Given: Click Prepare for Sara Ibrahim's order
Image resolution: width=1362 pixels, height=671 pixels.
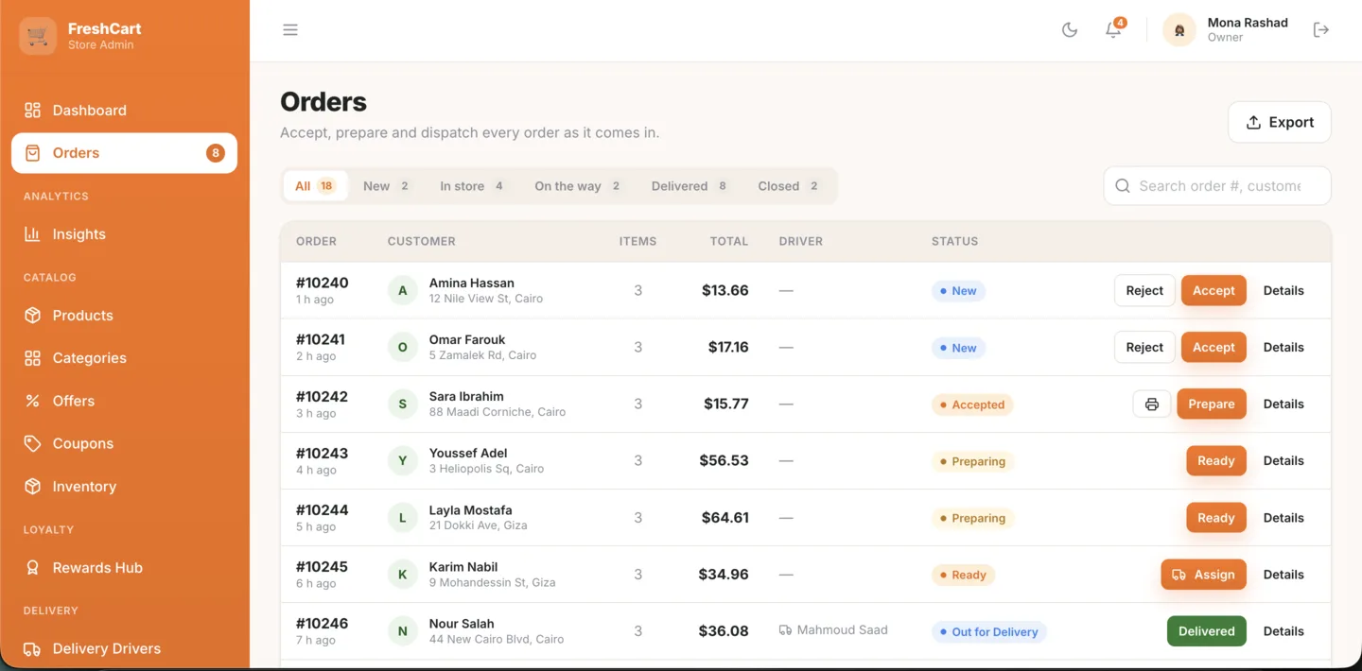Looking at the screenshot, I should 1212,404.
